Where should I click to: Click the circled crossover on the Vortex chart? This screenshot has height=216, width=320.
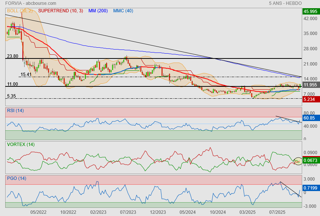click(x=297, y=161)
